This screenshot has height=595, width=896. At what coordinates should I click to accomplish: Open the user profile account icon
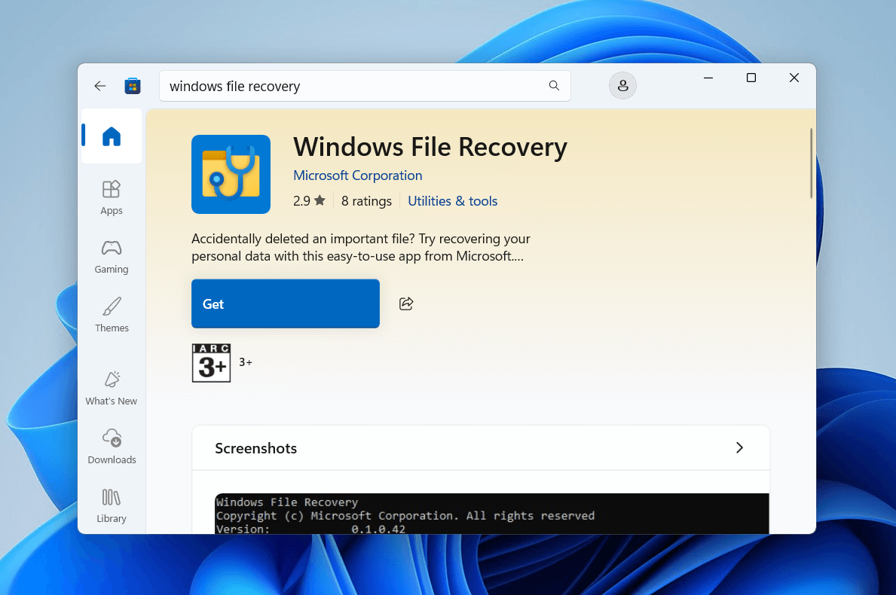pos(622,86)
